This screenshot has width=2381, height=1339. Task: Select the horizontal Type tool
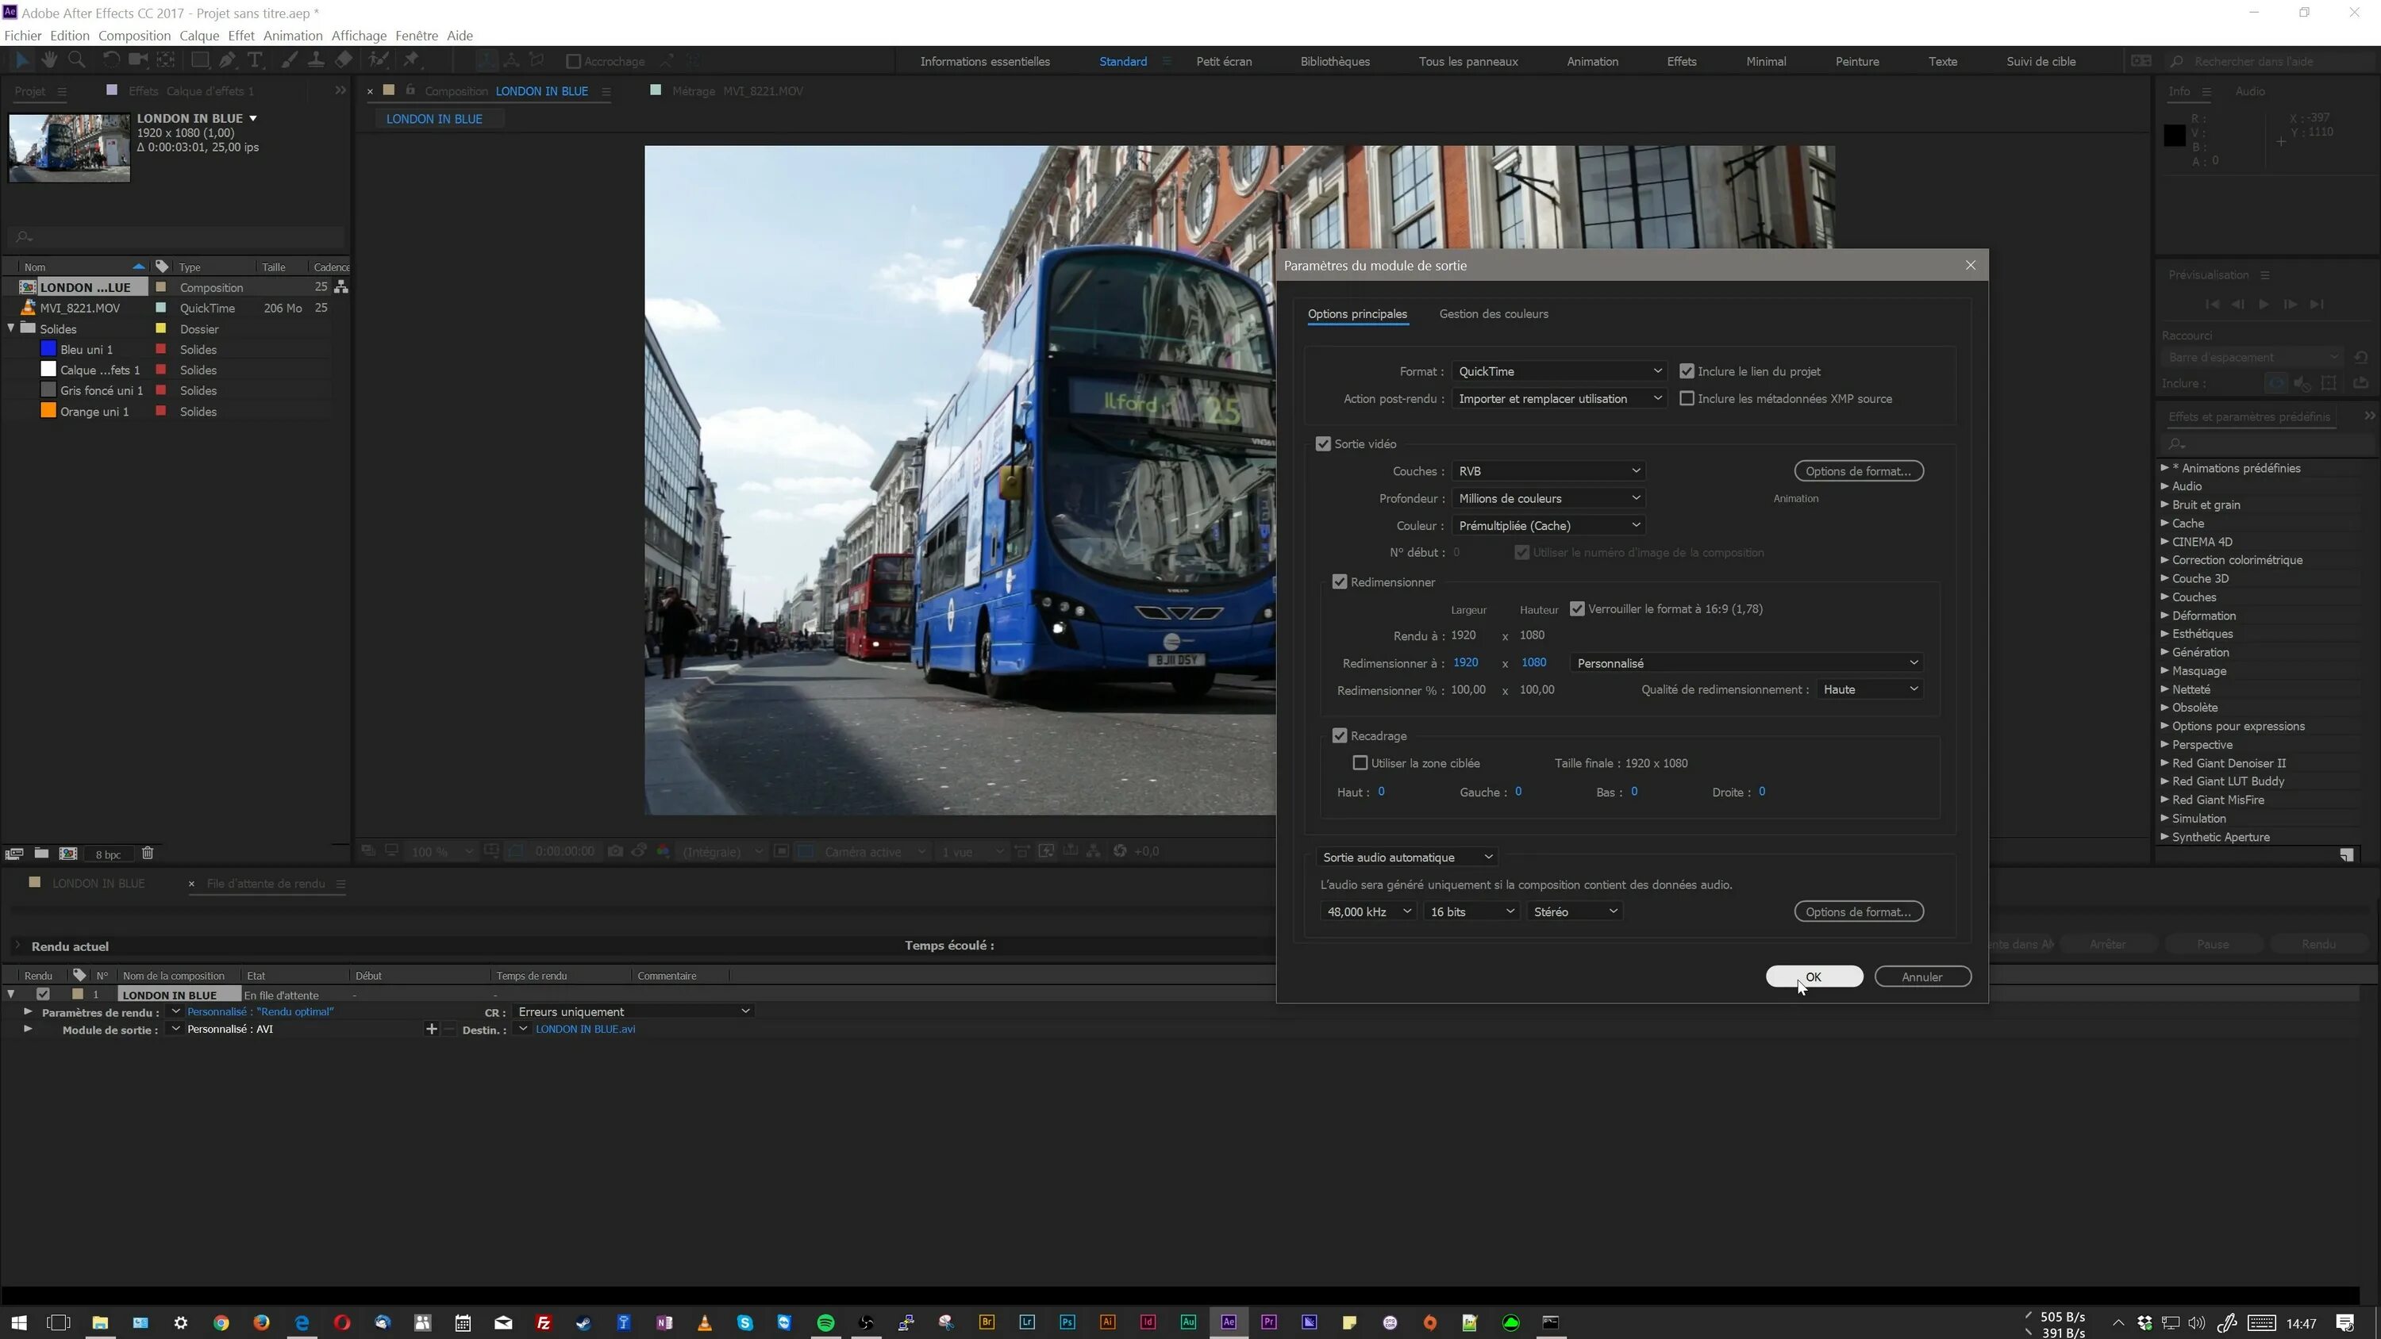(255, 60)
